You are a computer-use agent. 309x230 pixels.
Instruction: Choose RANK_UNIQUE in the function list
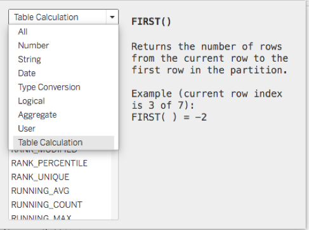click(x=40, y=177)
